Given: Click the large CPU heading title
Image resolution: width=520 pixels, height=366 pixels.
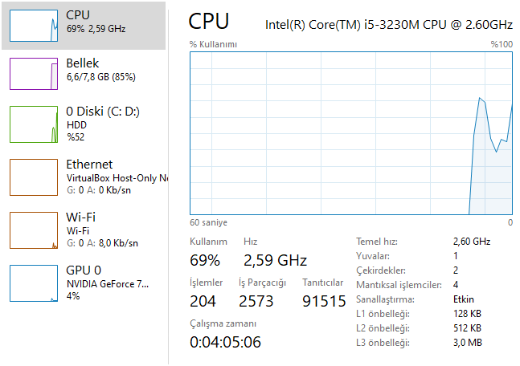Looking at the screenshot, I should click(209, 22).
